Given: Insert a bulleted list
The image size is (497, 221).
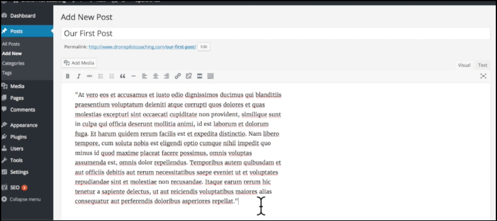Looking at the screenshot, I should pos(101,76).
